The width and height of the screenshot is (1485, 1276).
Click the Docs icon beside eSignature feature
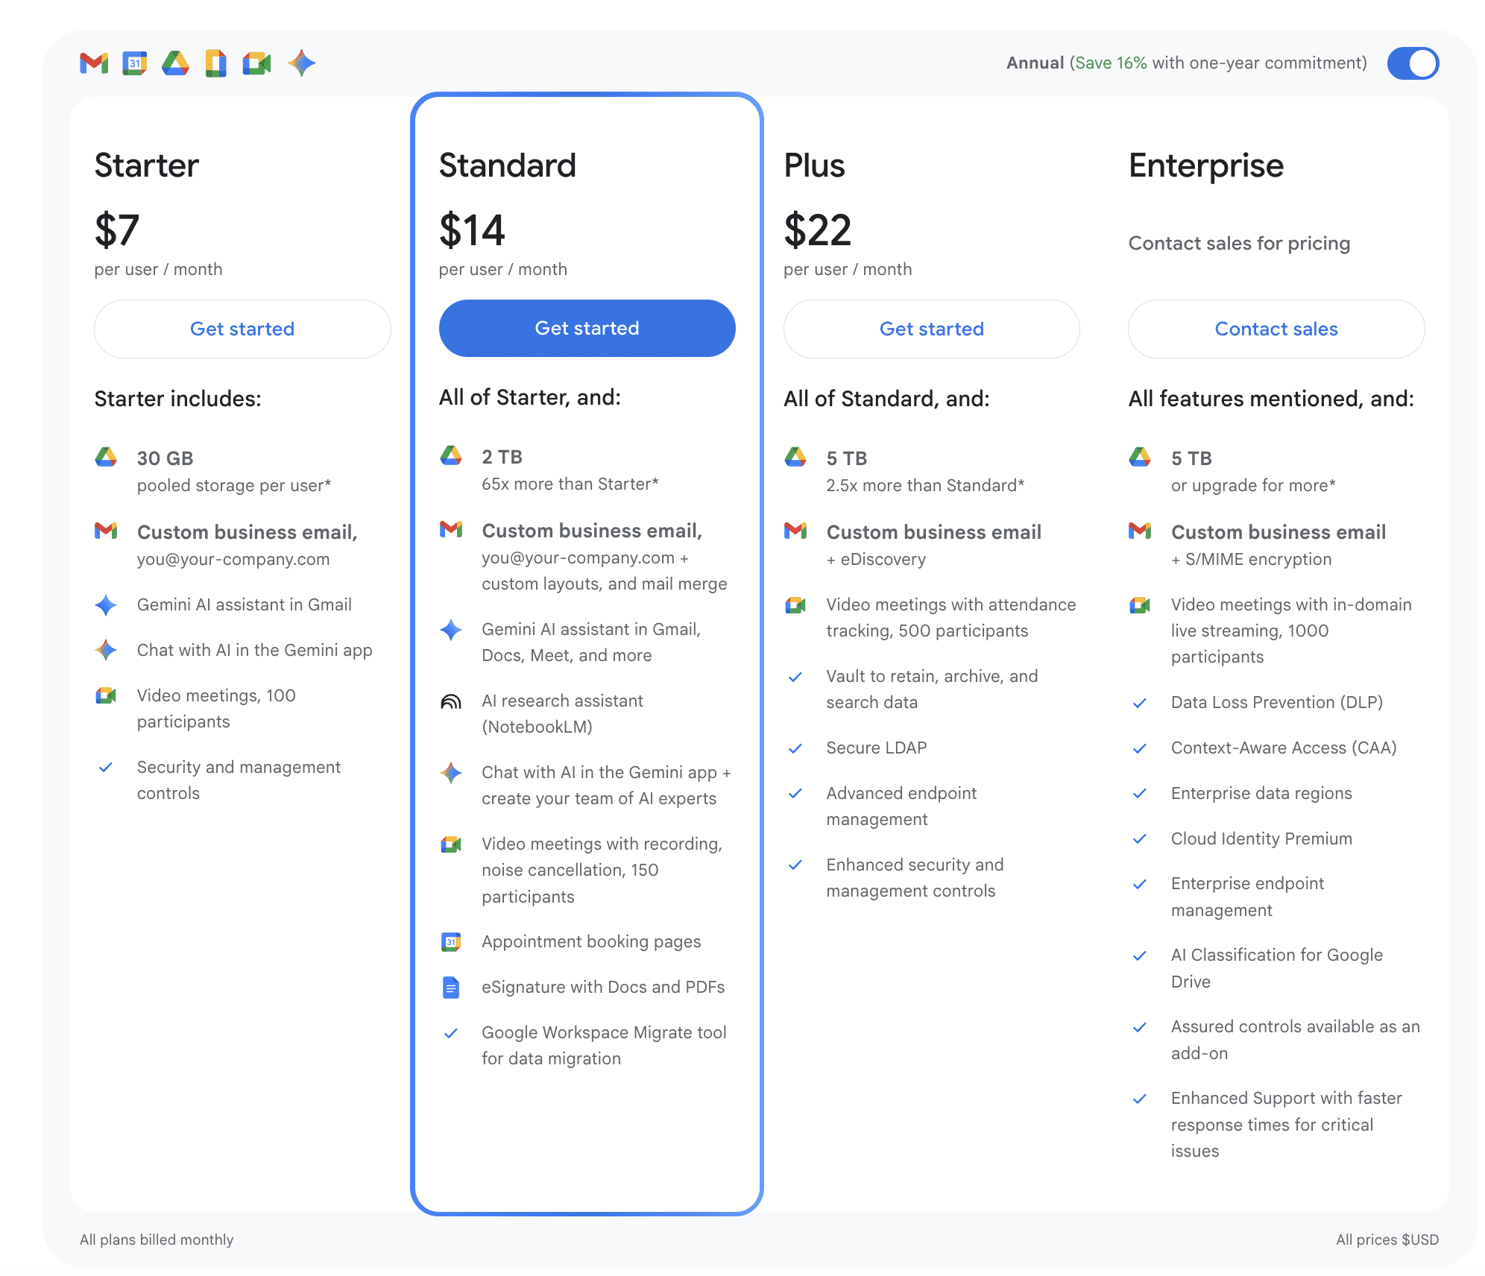point(450,987)
